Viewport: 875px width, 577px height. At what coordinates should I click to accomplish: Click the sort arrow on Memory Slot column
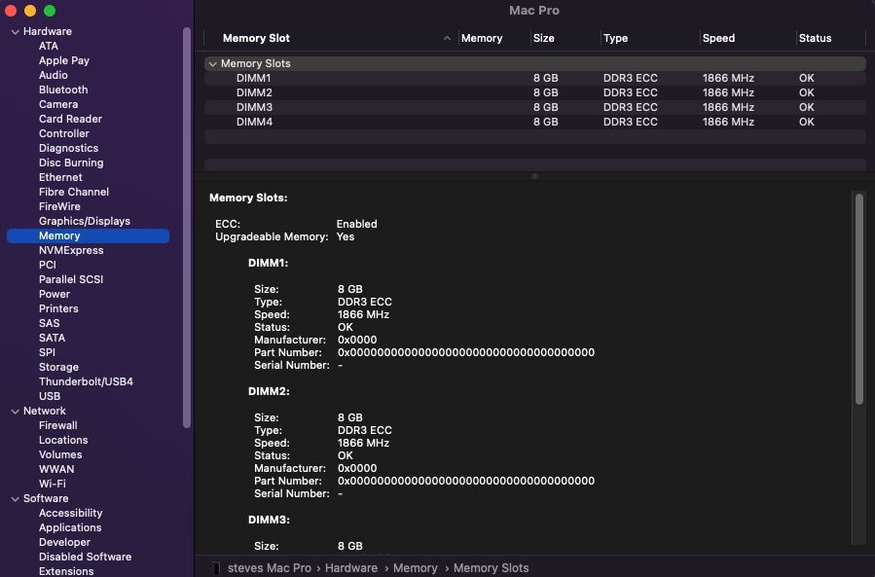[x=447, y=39]
